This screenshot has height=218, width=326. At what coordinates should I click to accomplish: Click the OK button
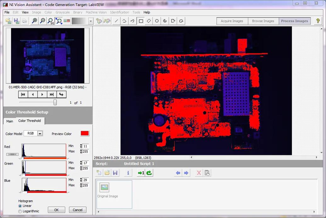[x=56, y=210]
